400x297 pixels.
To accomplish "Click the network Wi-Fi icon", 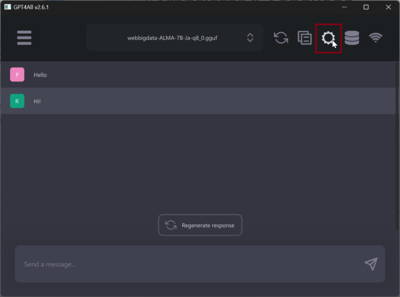I will (376, 38).
